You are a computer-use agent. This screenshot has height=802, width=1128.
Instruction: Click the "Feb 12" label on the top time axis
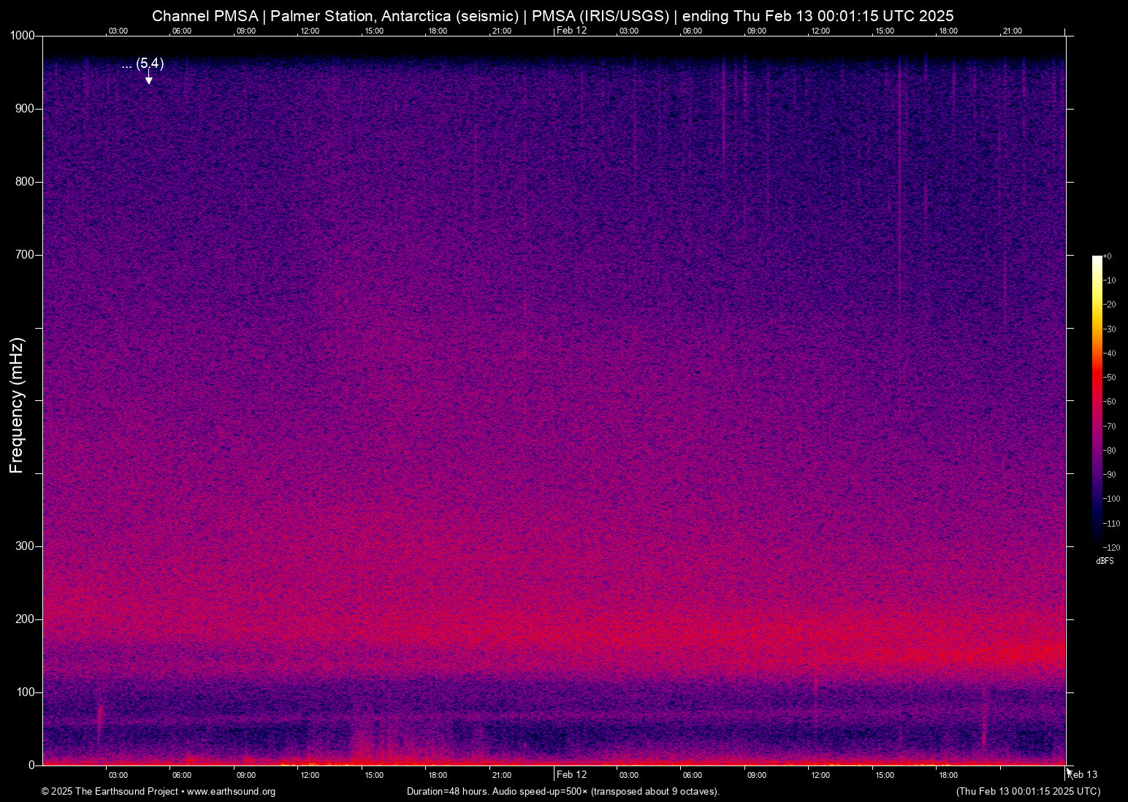(x=571, y=31)
